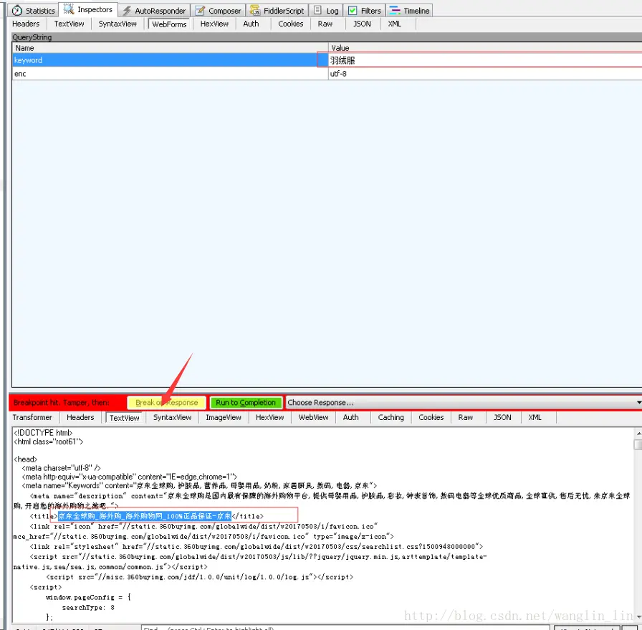Select response Cookies tab
This screenshot has height=630, width=642.
pyautogui.click(x=431, y=417)
